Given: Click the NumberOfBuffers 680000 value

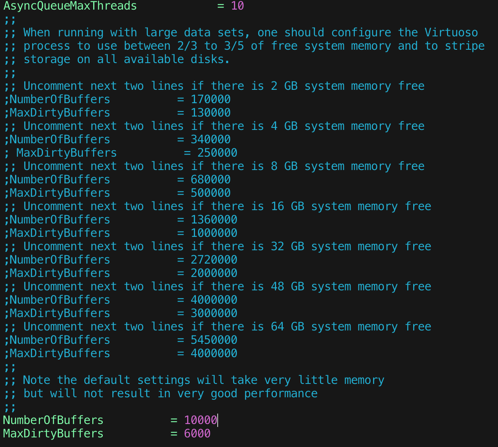Looking at the screenshot, I should [125, 179].
